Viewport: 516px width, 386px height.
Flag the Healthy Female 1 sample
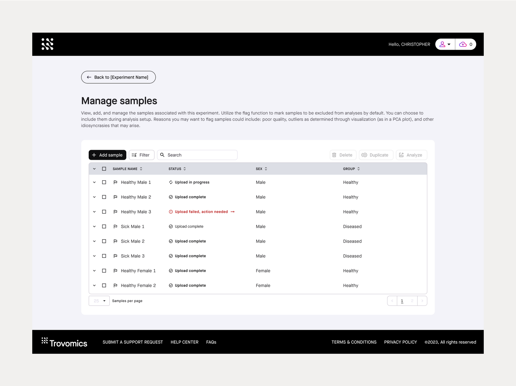tap(115, 271)
